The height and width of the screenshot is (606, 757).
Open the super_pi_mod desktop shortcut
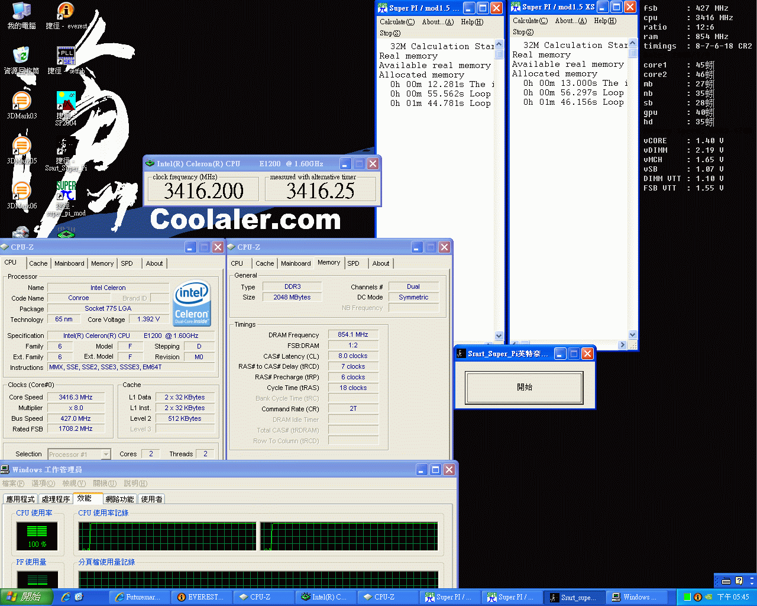66,199
